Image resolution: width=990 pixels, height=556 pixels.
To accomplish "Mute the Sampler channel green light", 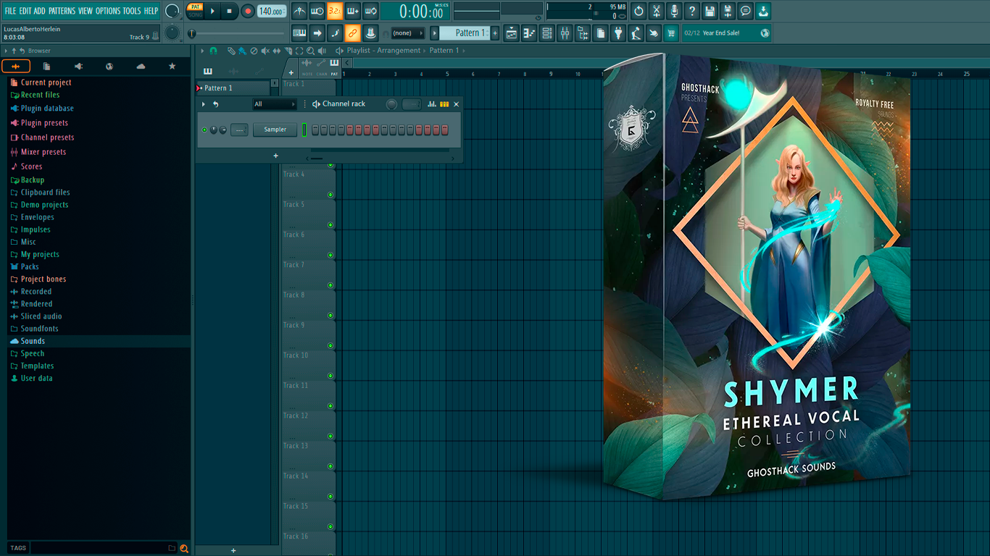I will point(204,130).
